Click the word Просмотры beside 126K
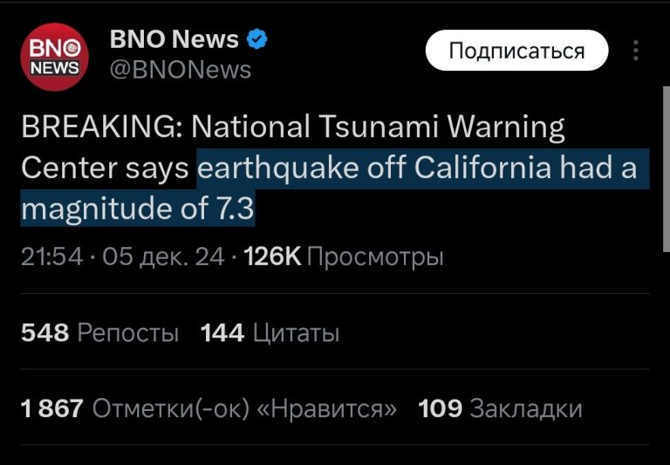This screenshot has height=465, width=670. [x=375, y=257]
